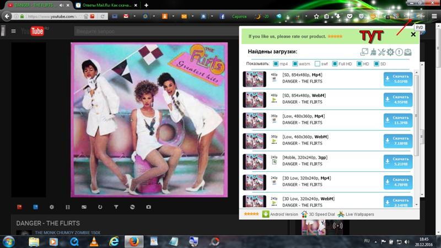Toggle the Full HD quality checkbox
This screenshot has height=248, width=441.
(335, 64)
